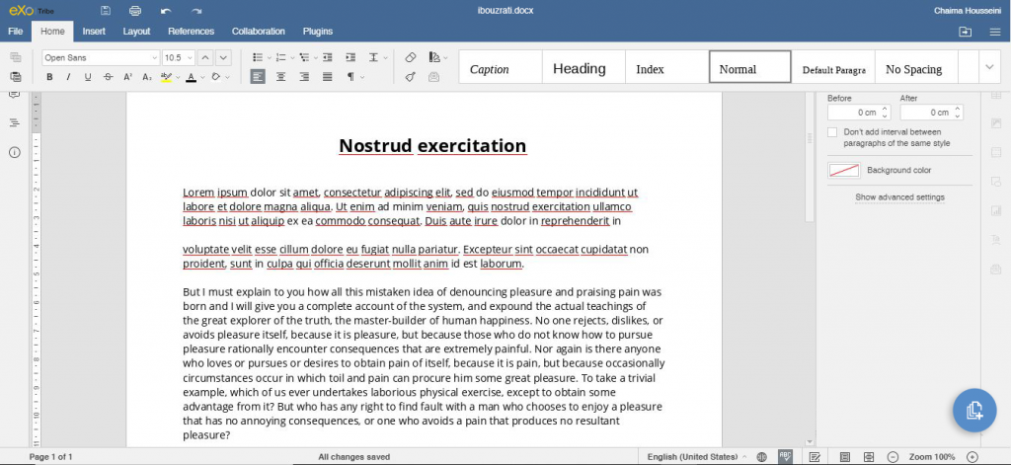Apply the Index style
1011x465 pixels.
(666, 67)
